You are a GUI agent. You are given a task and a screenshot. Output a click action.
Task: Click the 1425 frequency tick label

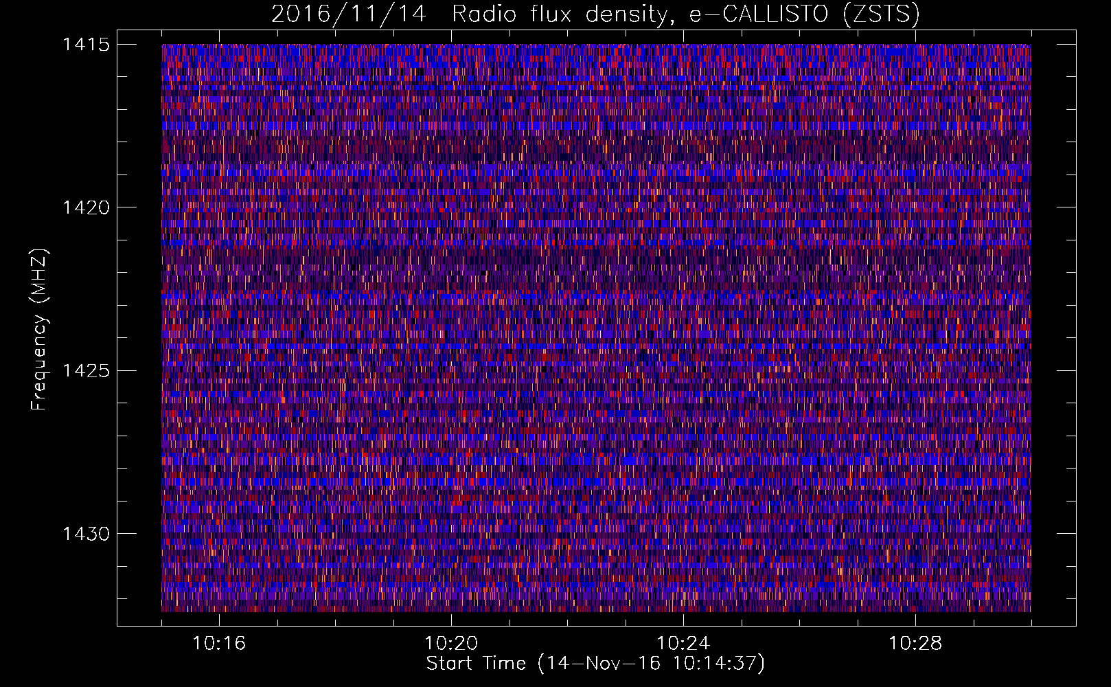(86, 371)
